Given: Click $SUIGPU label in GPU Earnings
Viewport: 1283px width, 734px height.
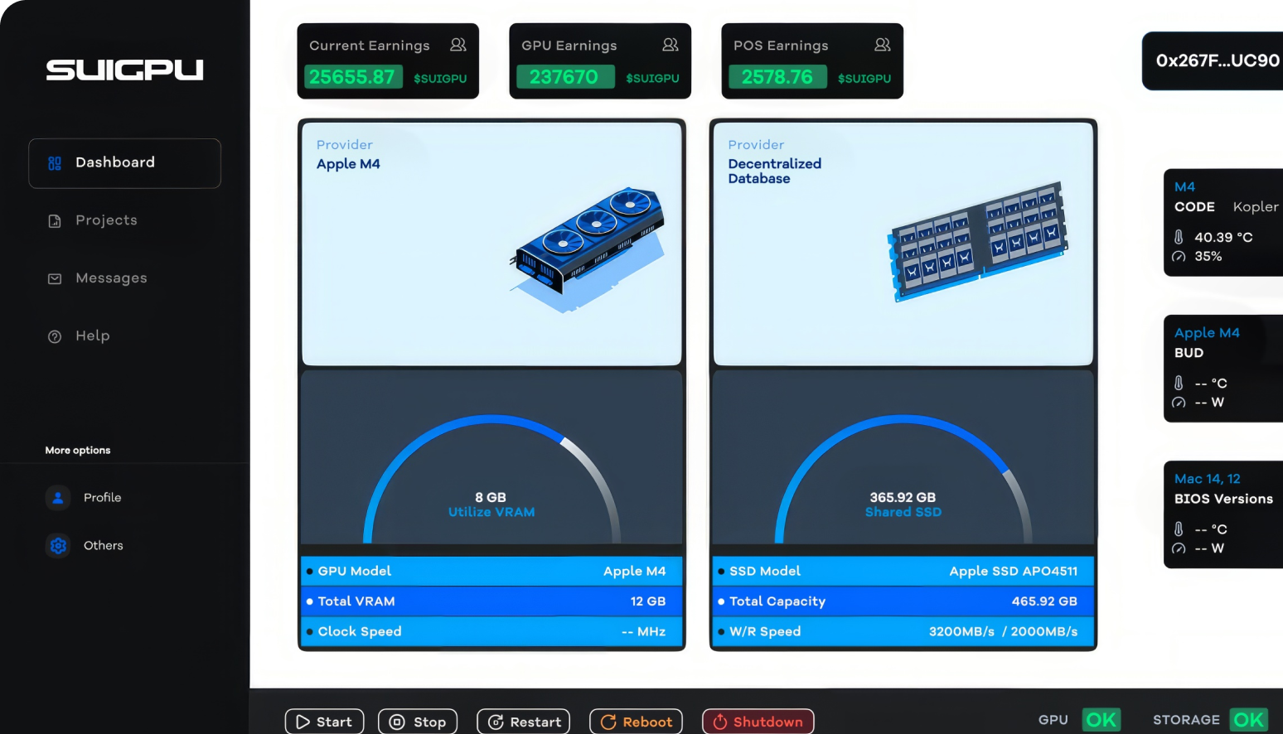Looking at the screenshot, I should tap(652, 79).
